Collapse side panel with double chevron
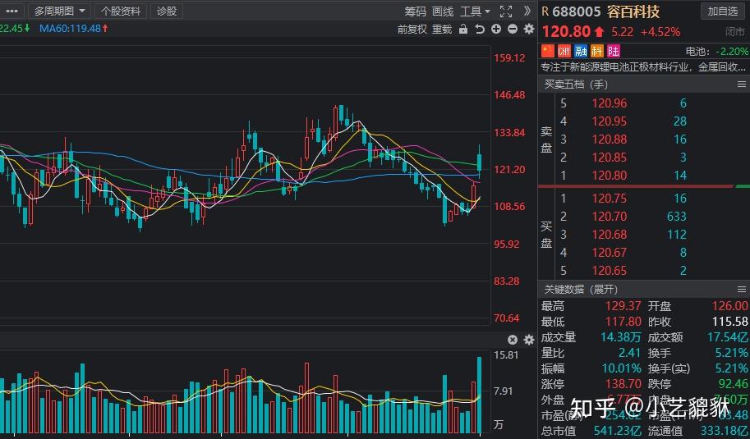The image size is (750, 439). click(527, 11)
